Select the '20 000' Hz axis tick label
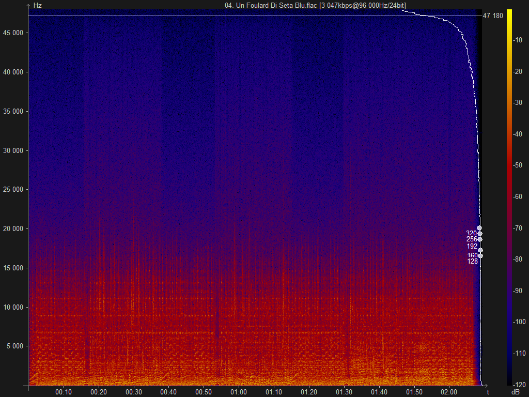 click(x=13, y=228)
